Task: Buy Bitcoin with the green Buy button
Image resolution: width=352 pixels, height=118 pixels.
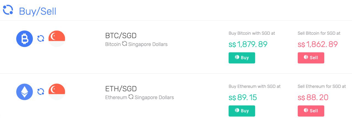Action: click(x=242, y=58)
